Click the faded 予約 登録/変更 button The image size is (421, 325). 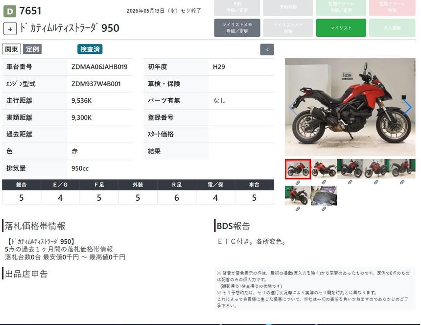pyautogui.click(x=237, y=7)
